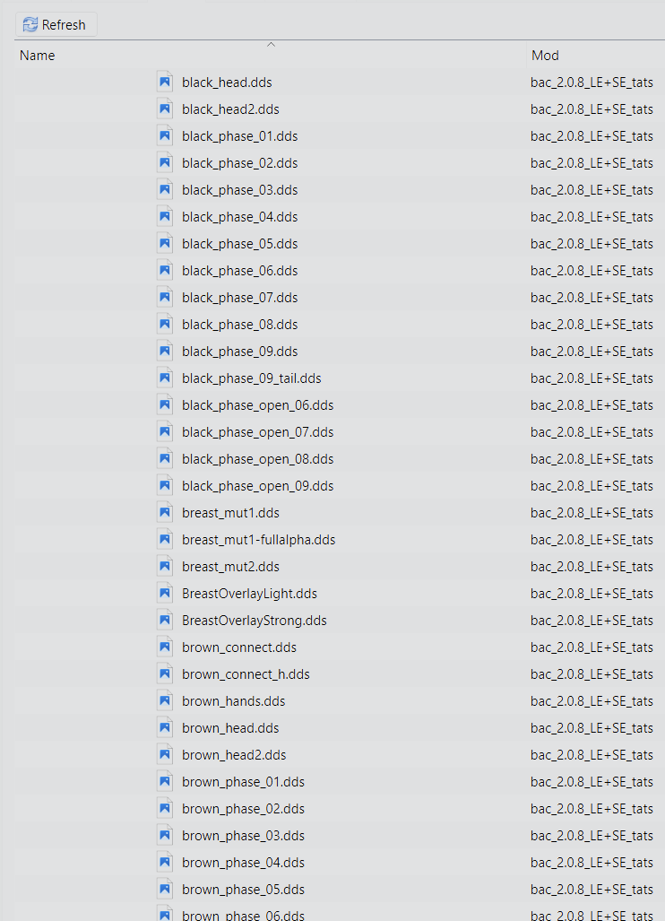Click the icon beside breast_mut2.dds

click(165, 567)
